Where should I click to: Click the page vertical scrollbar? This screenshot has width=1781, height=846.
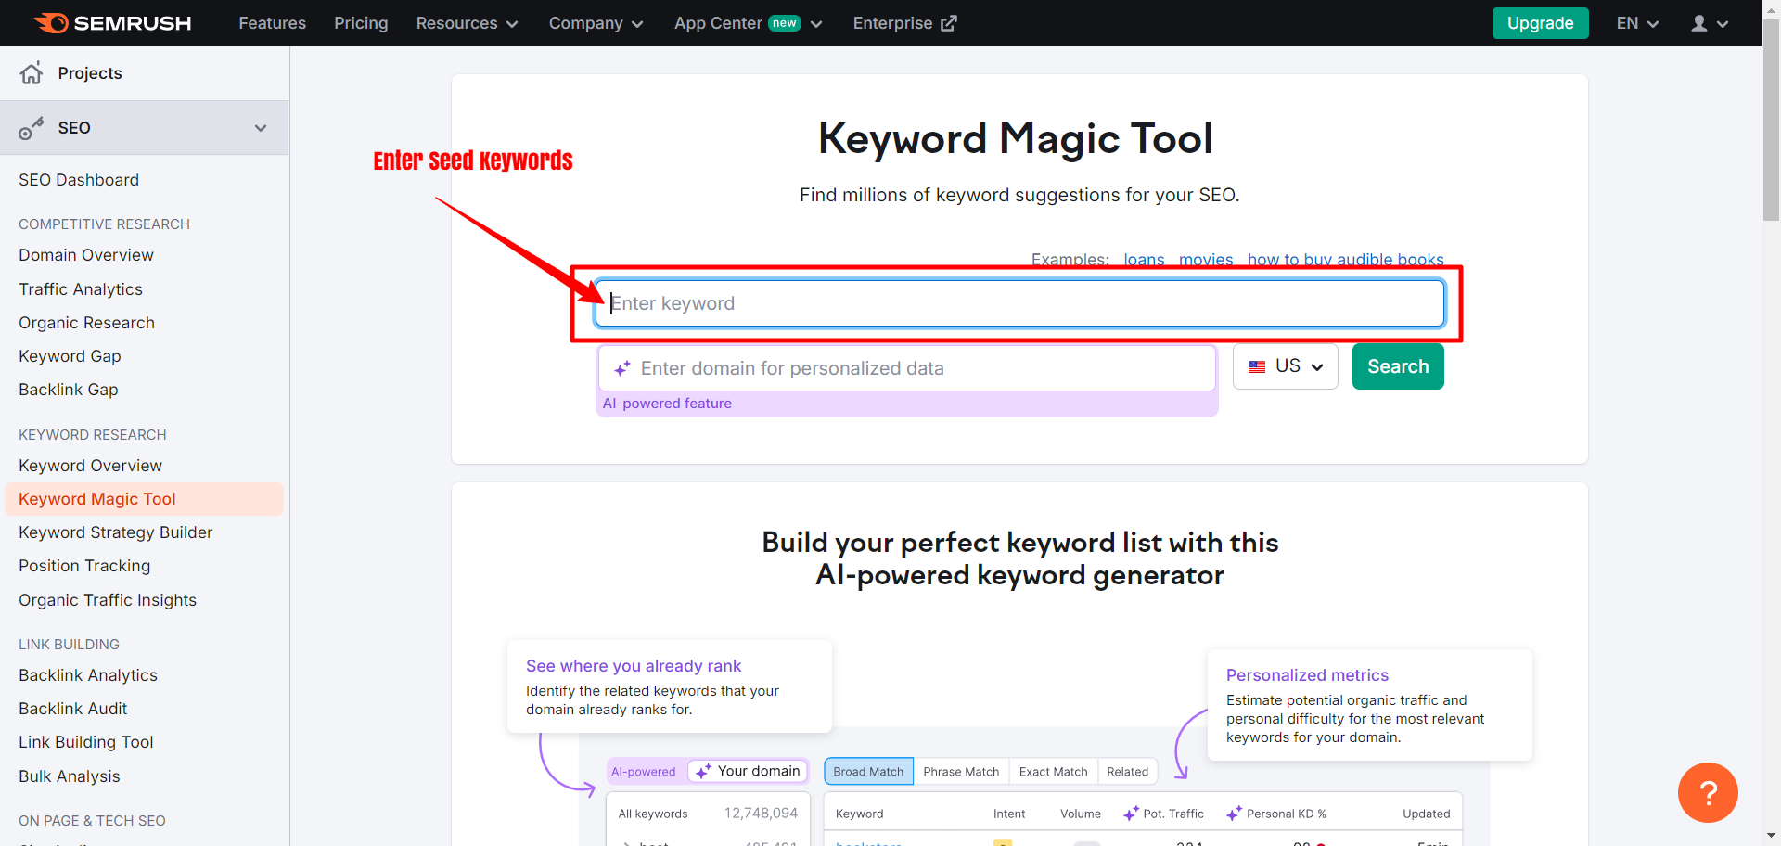tap(1771, 121)
